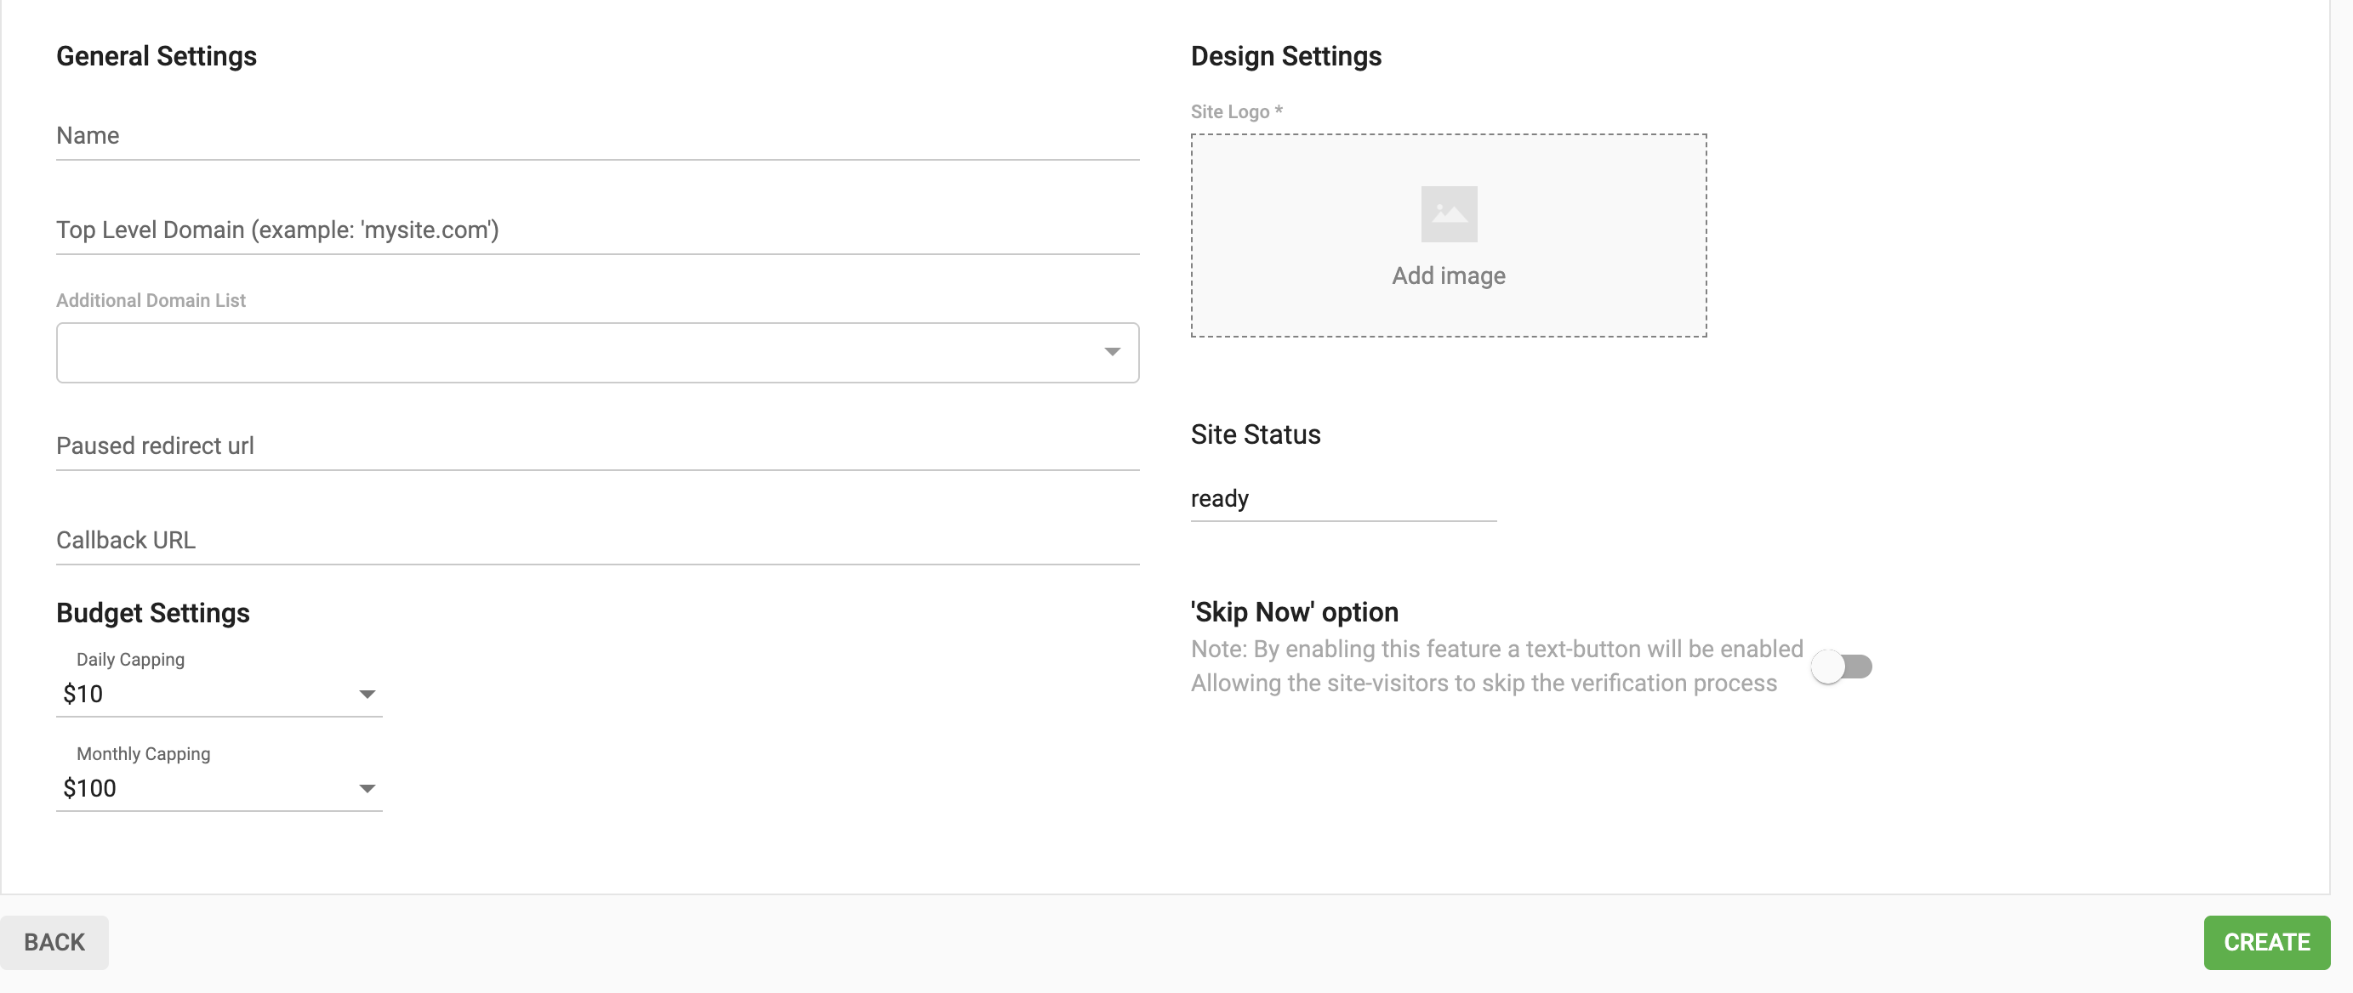This screenshot has width=2353, height=993.
Task: Click the Paused redirect url field
Action: tap(597, 446)
